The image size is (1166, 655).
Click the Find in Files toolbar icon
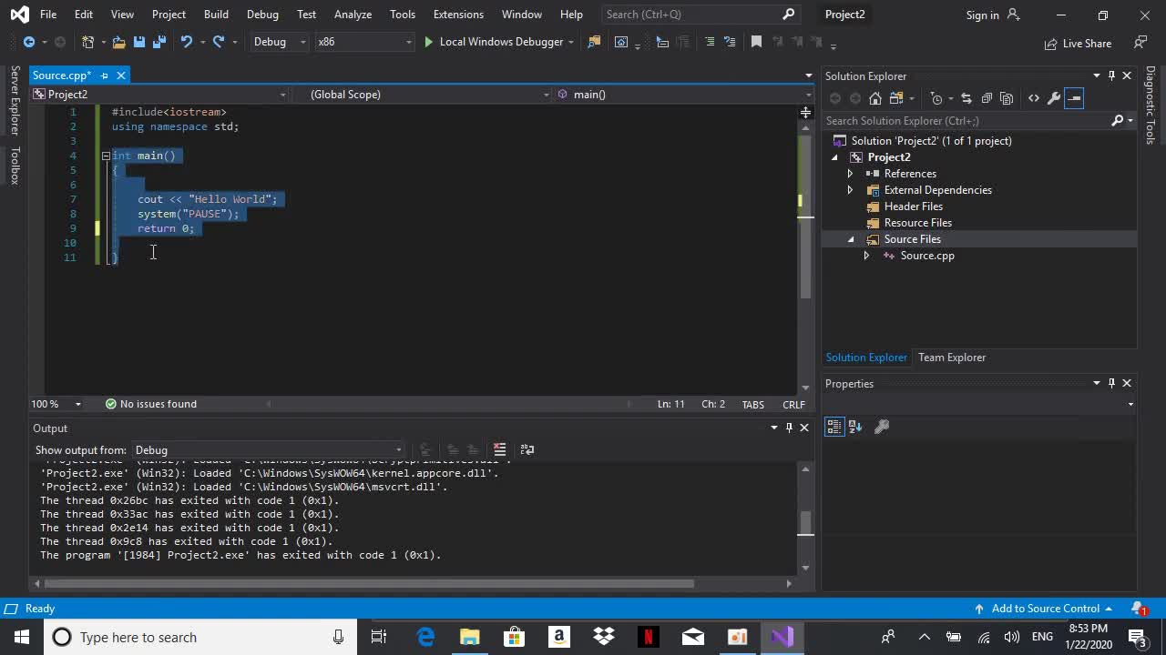click(594, 42)
